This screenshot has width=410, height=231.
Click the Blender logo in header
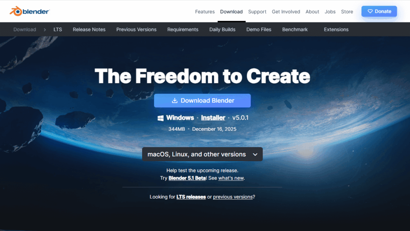click(30, 11)
